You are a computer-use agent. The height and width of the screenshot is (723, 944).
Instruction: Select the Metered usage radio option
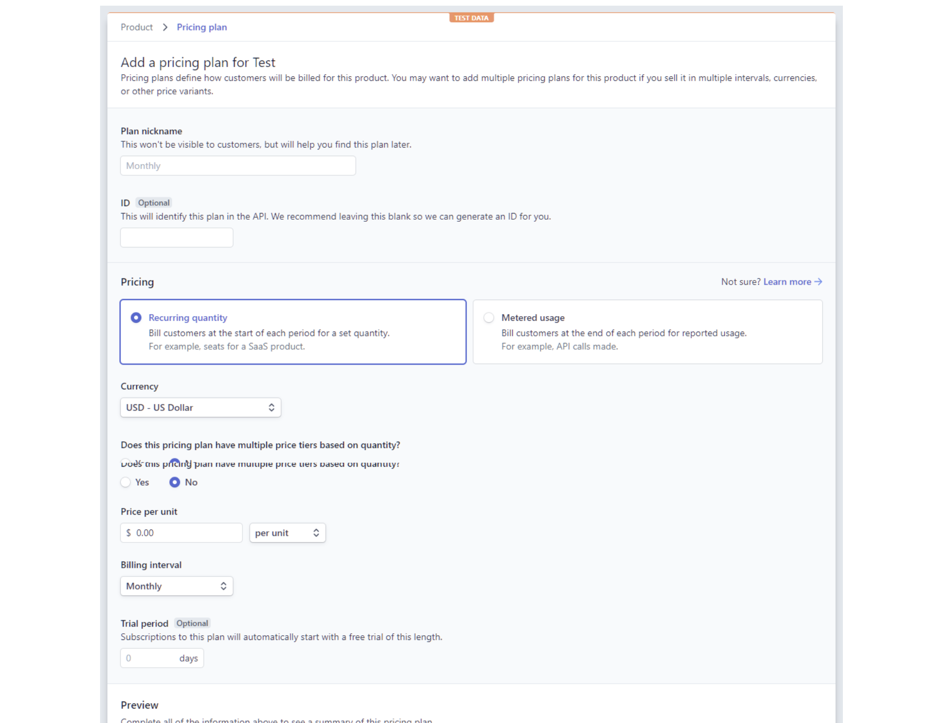point(489,318)
